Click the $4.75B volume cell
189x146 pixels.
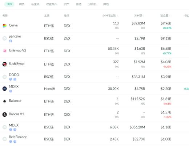[140, 89]
